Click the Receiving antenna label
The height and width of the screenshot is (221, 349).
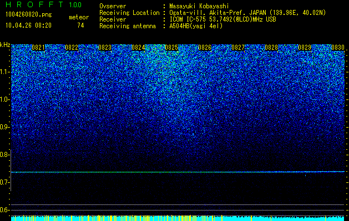[128, 26]
